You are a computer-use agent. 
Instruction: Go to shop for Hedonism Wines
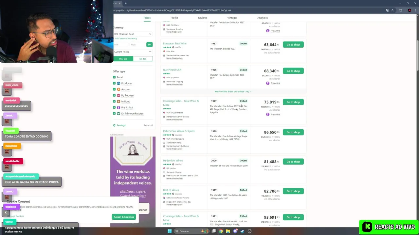[293, 162]
